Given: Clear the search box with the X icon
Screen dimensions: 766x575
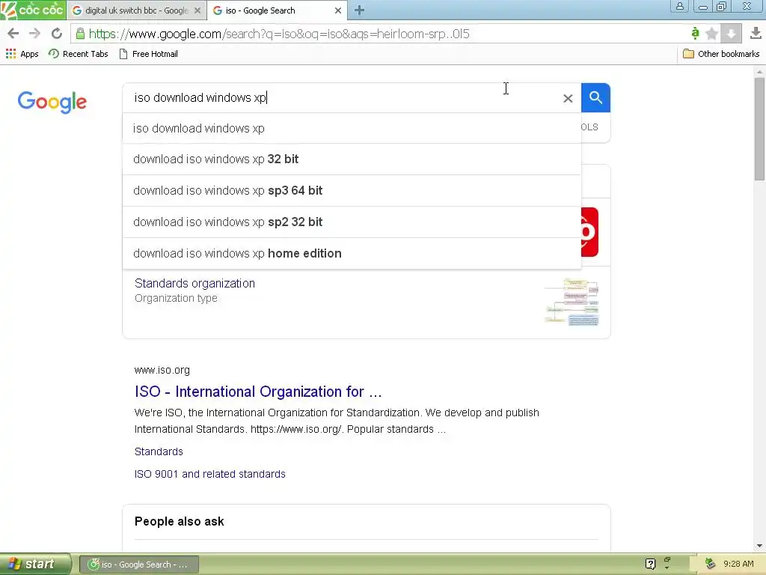Looking at the screenshot, I should point(568,98).
